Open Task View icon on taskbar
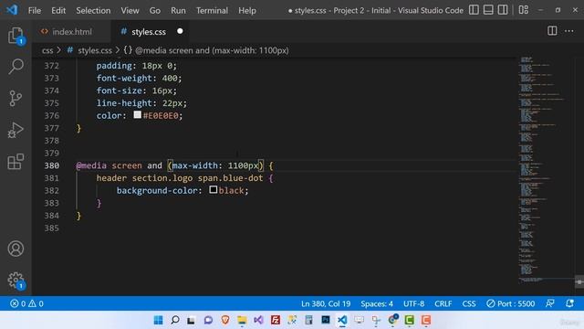 [192, 320]
